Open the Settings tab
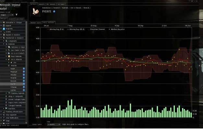Viewport: 203px width, 134px height. tap(61, 4)
